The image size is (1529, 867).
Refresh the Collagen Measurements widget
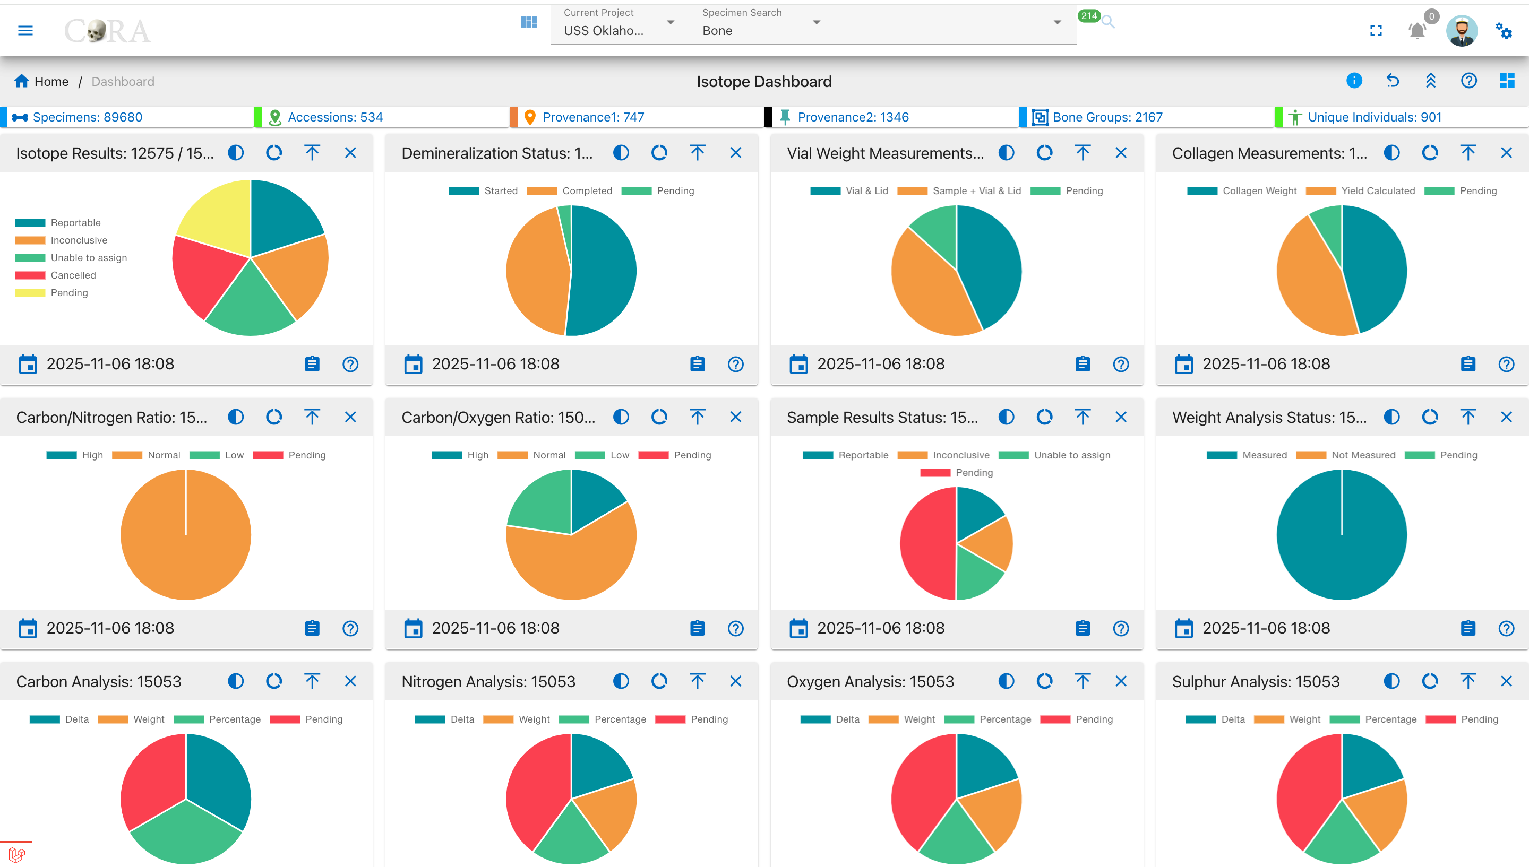1430,153
